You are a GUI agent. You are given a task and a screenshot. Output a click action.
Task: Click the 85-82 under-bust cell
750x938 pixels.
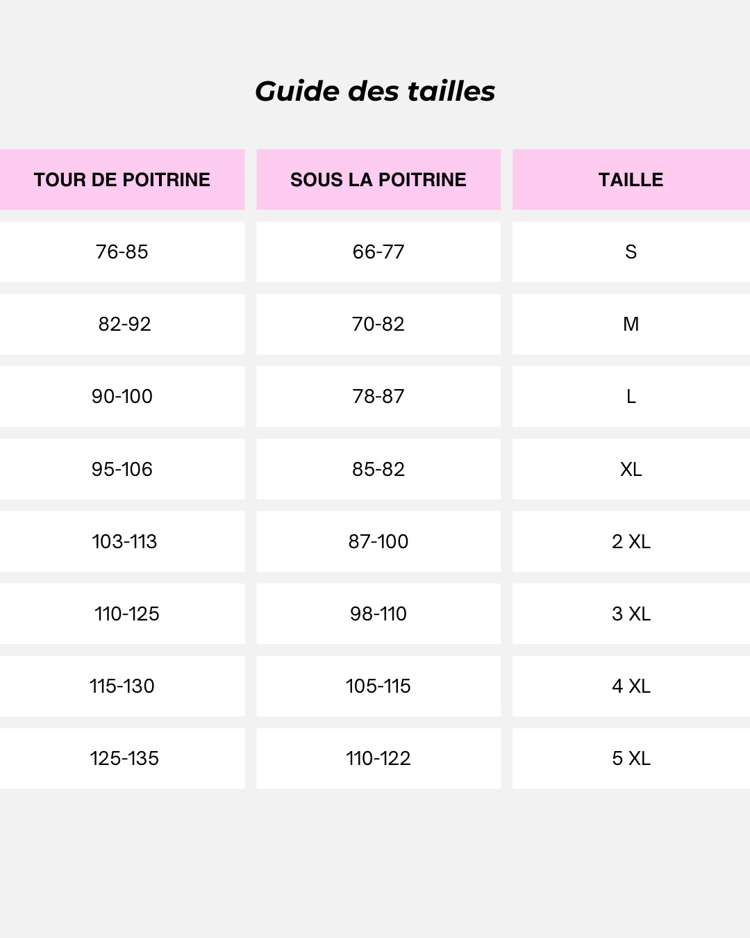pyautogui.click(x=378, y=469)
